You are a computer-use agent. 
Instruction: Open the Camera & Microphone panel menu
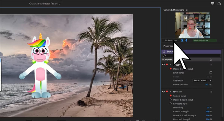(187, 10)
